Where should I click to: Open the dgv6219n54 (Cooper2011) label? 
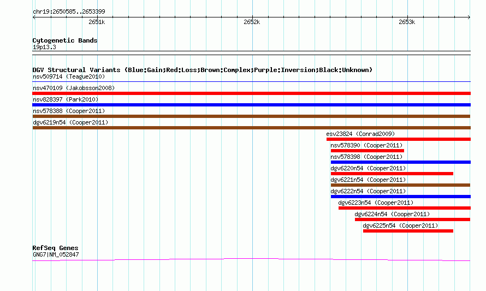point(70,122)
